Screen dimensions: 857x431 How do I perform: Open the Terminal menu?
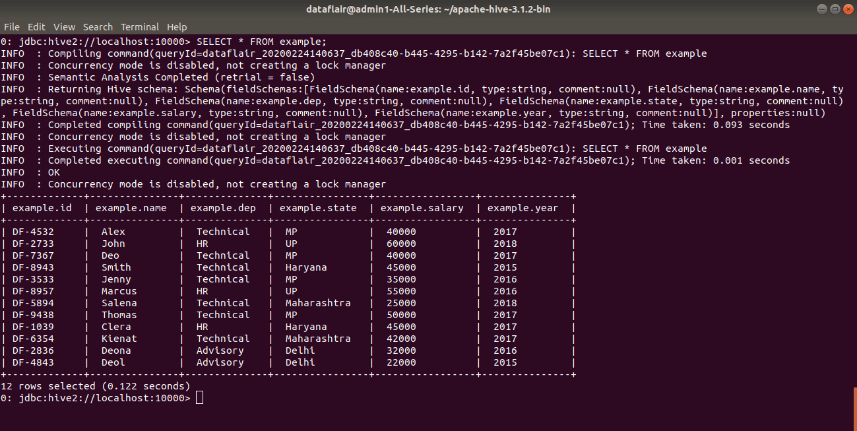(x=139, y=27)
